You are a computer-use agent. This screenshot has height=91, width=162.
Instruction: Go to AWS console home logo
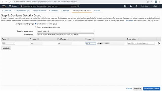pyautogui.click(x=4, y=6)
